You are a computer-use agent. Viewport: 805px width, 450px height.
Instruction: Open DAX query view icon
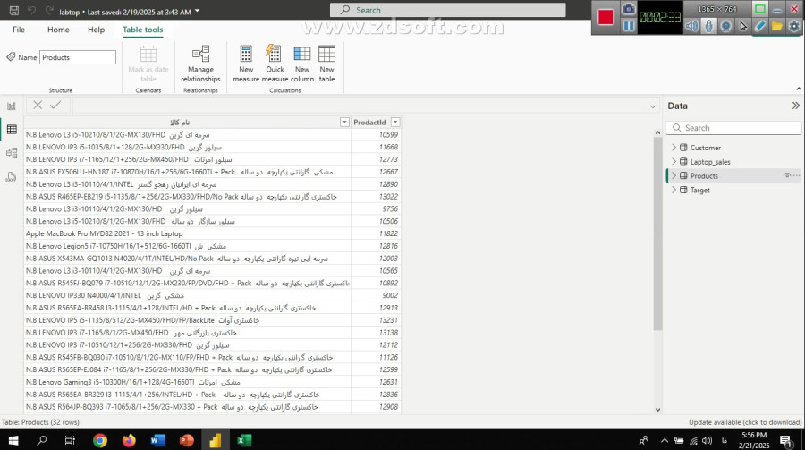12,177
